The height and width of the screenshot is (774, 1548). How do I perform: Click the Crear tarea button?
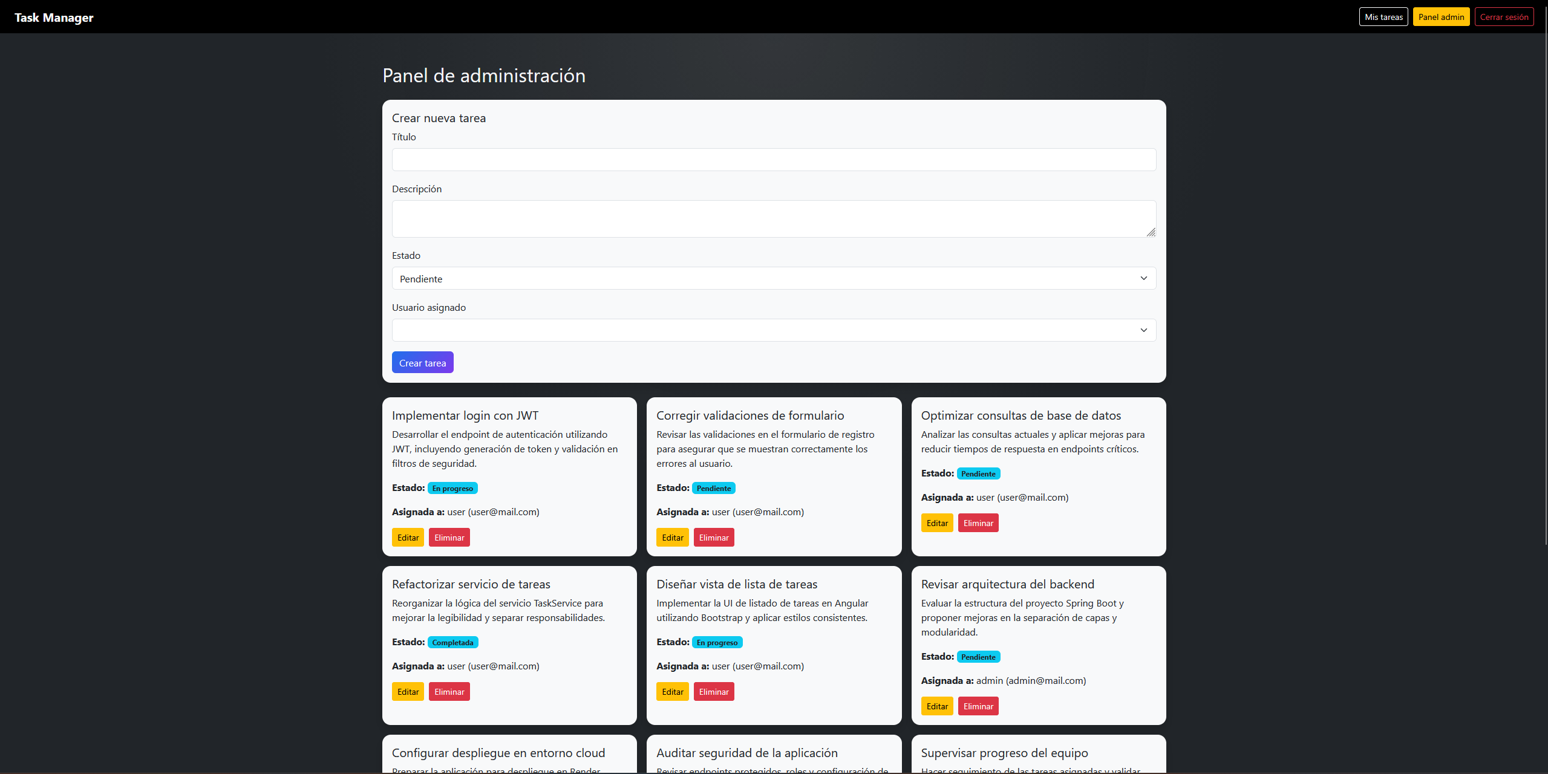pyautogui.click(x=422, y=363)
